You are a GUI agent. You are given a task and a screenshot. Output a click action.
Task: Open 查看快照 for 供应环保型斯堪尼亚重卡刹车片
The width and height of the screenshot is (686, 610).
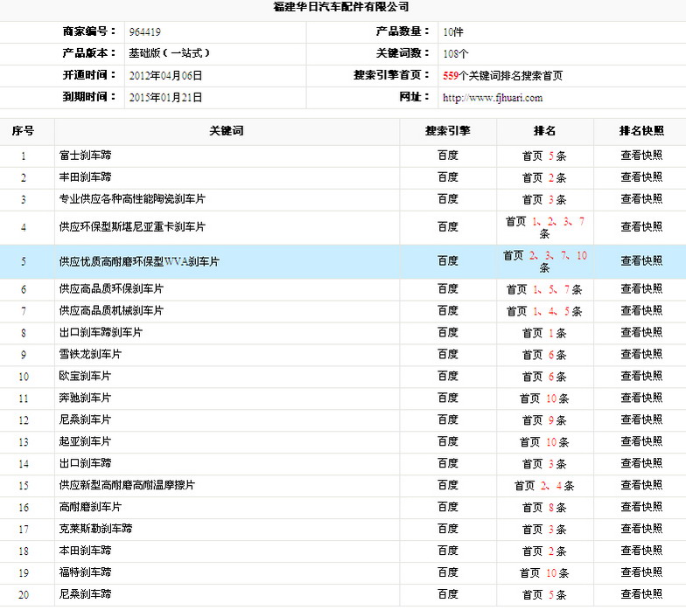641,227
